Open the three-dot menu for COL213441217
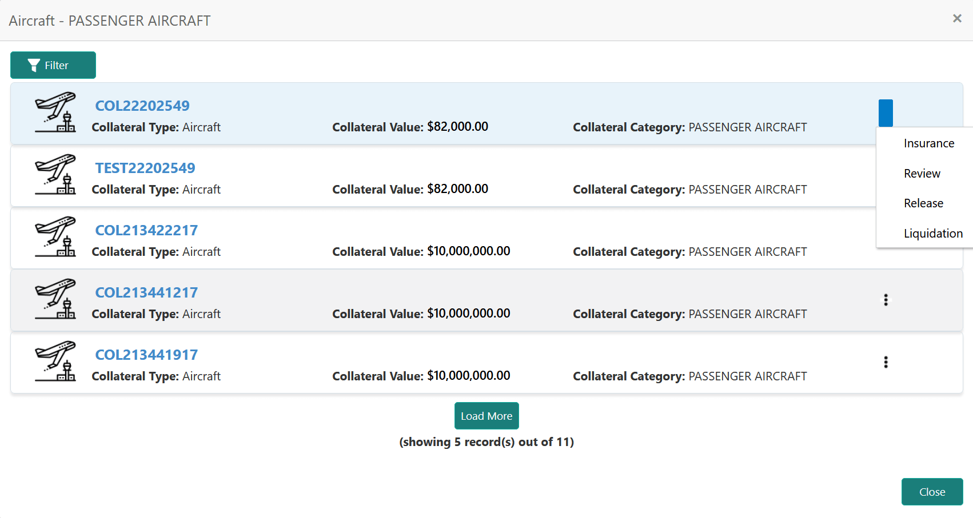This screenshot has height=518, width=973. click(886, 300)
